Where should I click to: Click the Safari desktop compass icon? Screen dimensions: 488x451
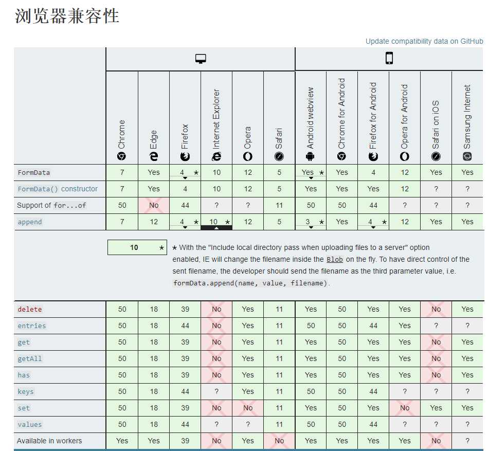[x=279, y=156]
